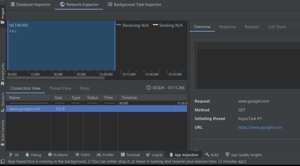The width and height of the screenshot is (300, 166).
Task: Toggle the App Inspection tool window
Action: click(184, 155)
